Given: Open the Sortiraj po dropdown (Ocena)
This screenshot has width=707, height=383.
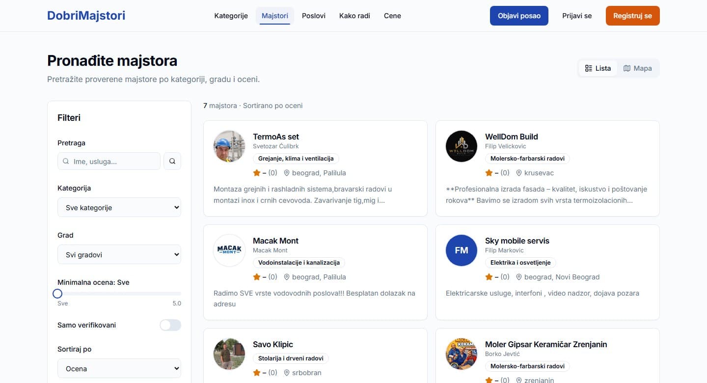Looking at the screenshot, I should (x=119, y=368).
